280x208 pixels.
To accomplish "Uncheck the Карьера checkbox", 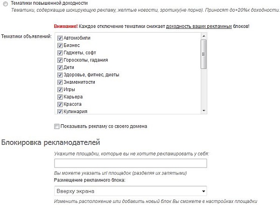I will pyautogui.click(x=60, y=97).
